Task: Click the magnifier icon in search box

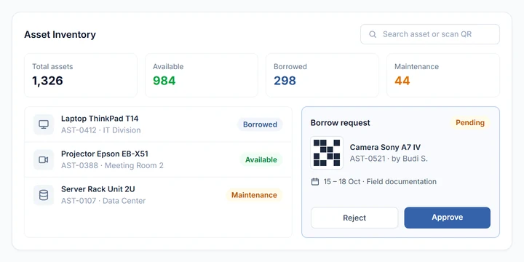Action: (x=373, y=34)
